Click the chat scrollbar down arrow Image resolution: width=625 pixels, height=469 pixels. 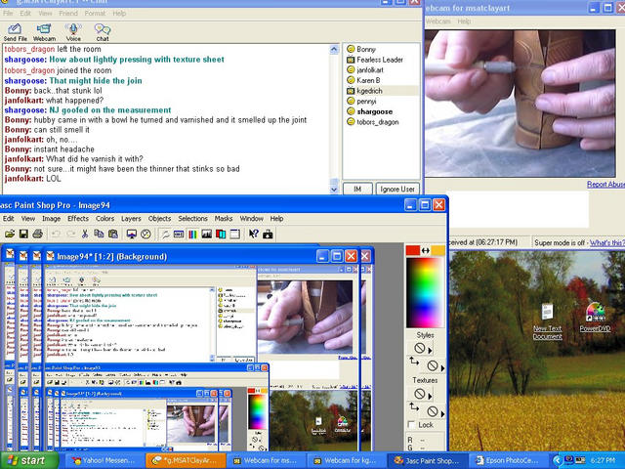[334, 190]
